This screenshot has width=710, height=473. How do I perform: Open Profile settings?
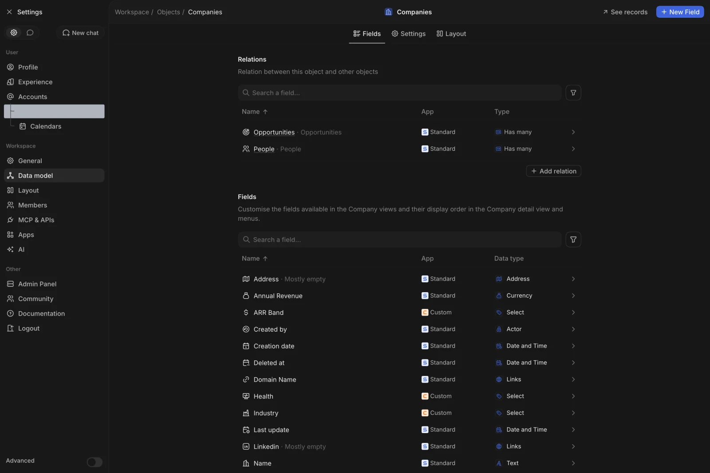pos(54,67)
